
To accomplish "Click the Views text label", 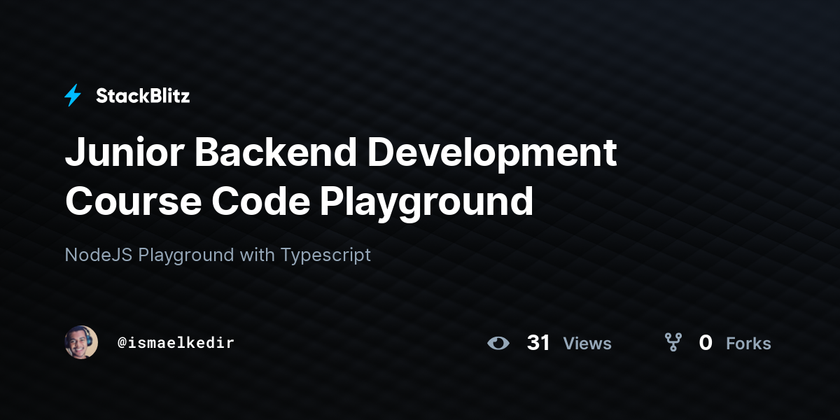I will pyautogui.click(x=587, y=344).
